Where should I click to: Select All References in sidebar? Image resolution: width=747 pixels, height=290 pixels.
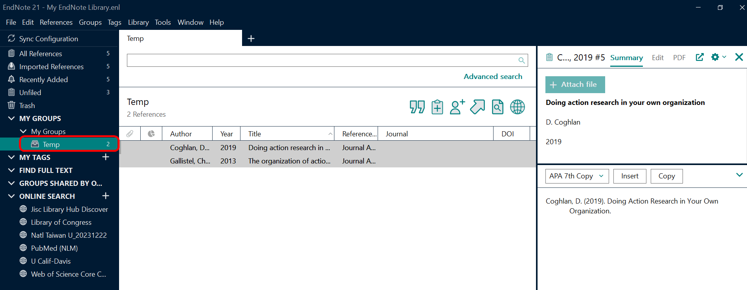[59, 53]
